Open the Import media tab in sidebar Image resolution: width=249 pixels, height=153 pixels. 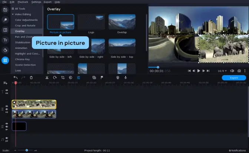(x=5, y=10)
